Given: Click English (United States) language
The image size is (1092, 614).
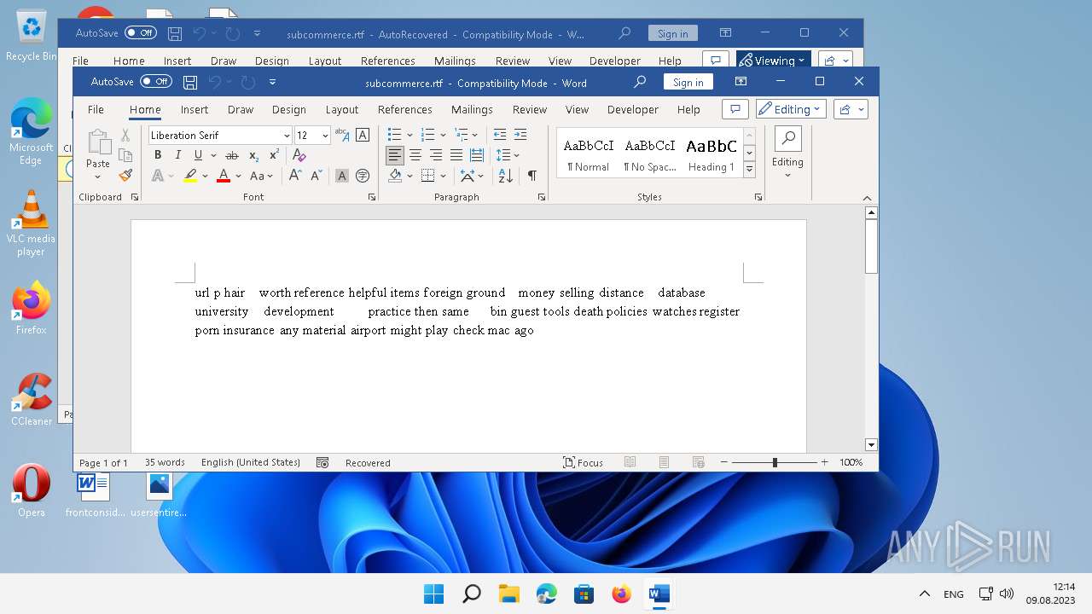Looking at the screenshot, I should pyautogui.click(x=251, y=462).
